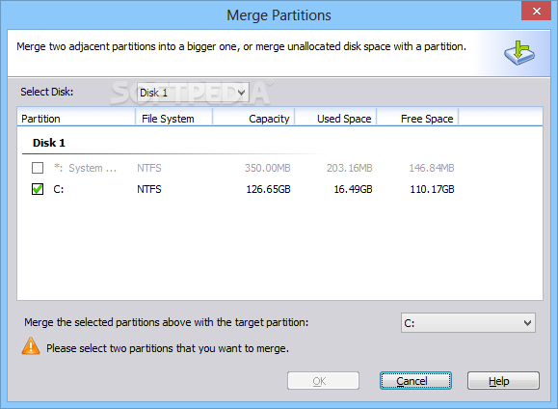The image size is (558, 409).
Task: Click the "Select Disk:" label
Action: point(47,92)
